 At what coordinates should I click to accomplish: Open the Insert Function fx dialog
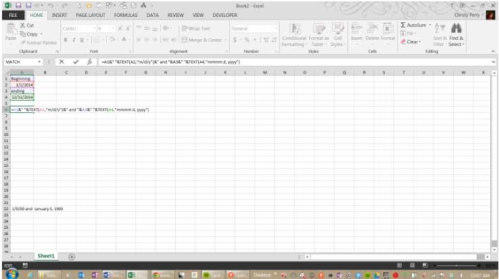pyautogui.click(x=90, y=61)
